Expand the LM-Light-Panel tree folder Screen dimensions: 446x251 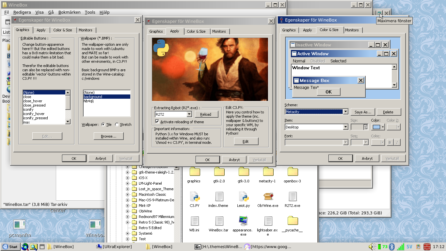pyautogui.click(x=128, y=183)
